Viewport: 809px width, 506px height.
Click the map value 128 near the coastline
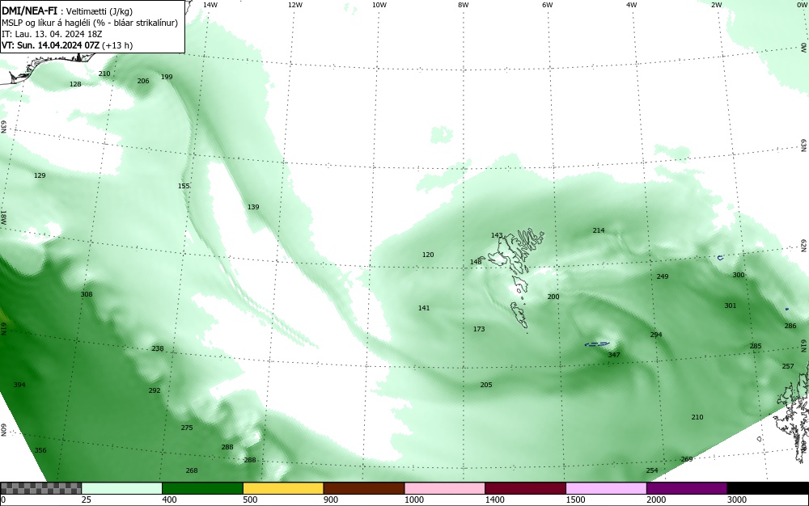pos(75,84)
